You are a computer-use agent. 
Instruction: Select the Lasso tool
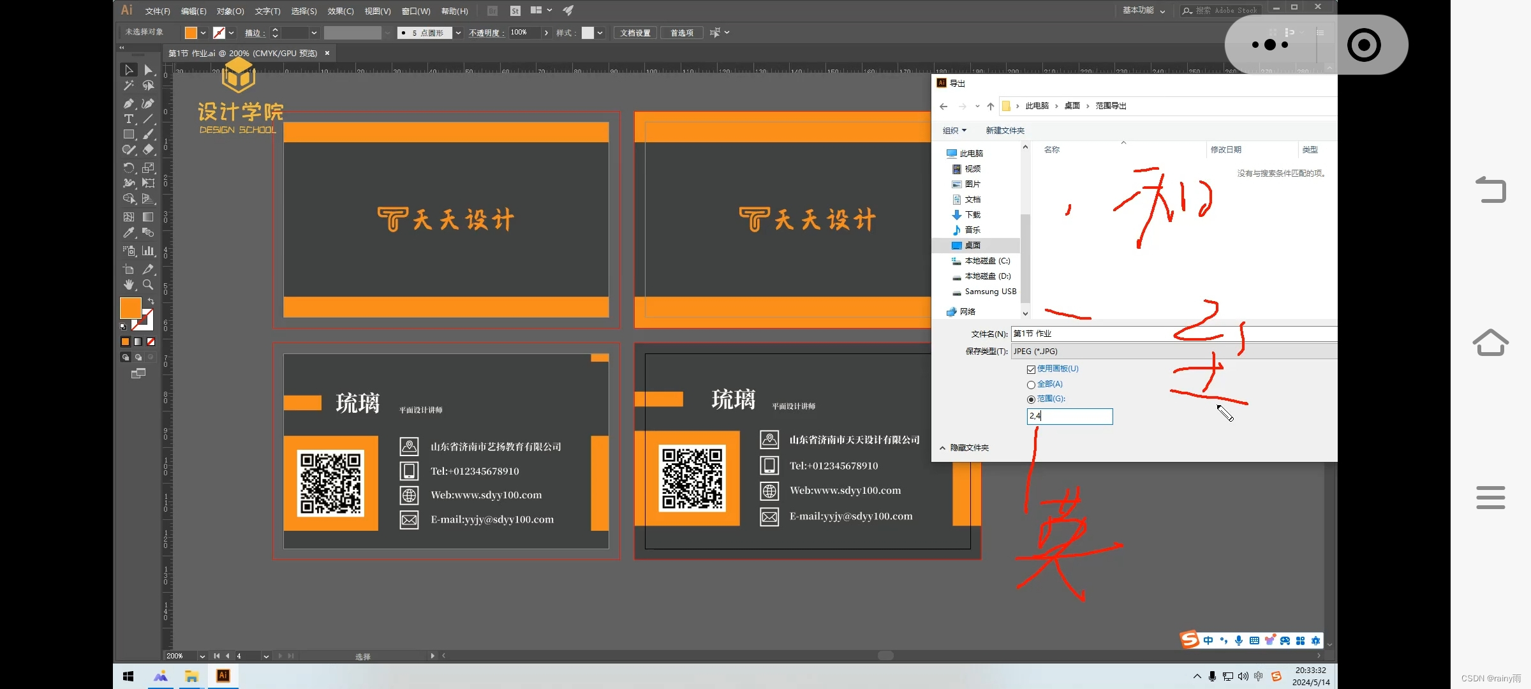click(x=148, y=85)
